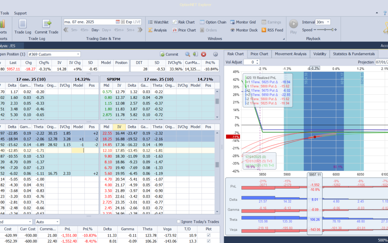388x243 pixels.
Task: Open the Monitor Dock window
Action: click(244, 30)
